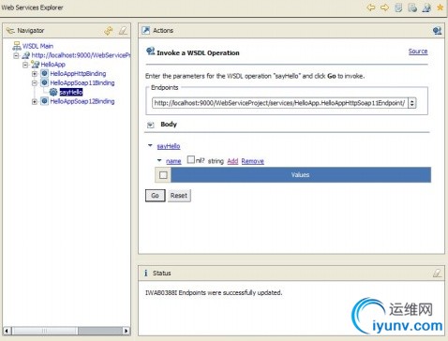Screen dimensions: 448x341
Task: Click the Navigator refresh icon
Action: pyautogui.click(x=109, y=31)
